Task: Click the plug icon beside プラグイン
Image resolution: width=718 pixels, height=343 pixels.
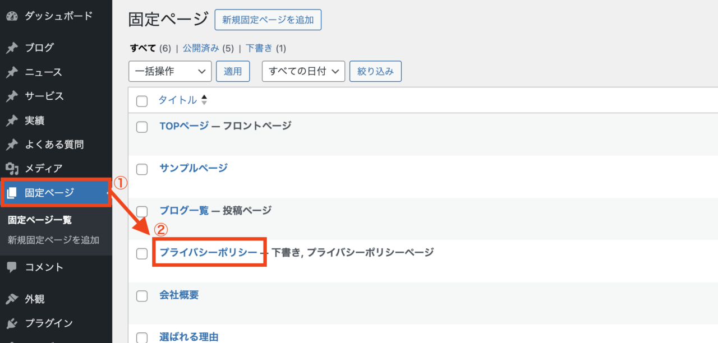Action: (12, 323)
